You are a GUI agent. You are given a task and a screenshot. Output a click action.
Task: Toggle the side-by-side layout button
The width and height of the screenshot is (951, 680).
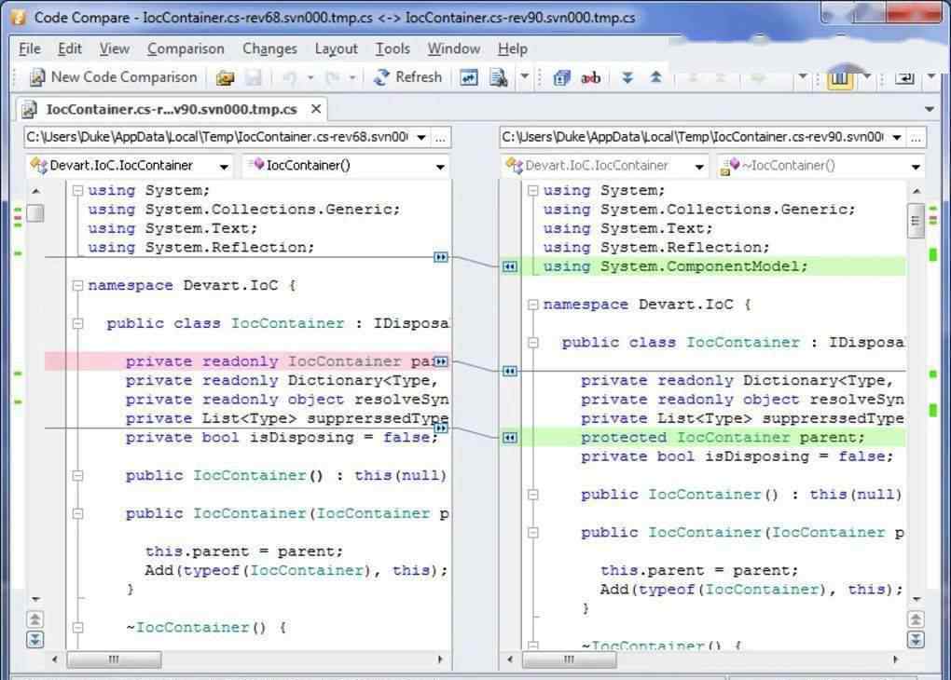click(839, 78)
